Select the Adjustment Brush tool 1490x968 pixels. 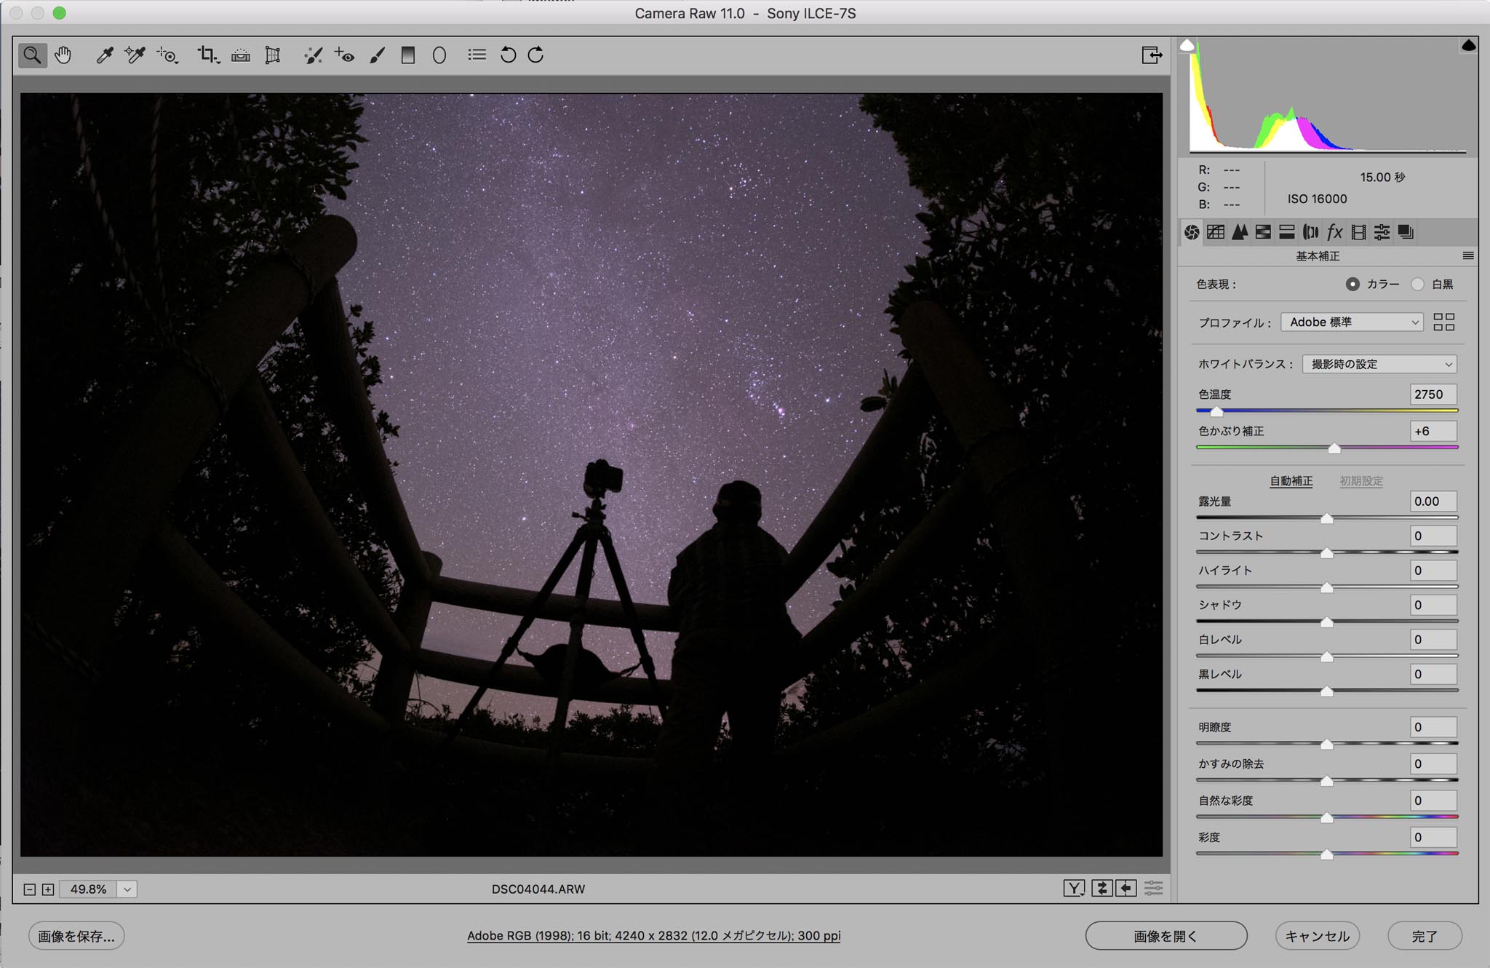[x=376, y=55]
